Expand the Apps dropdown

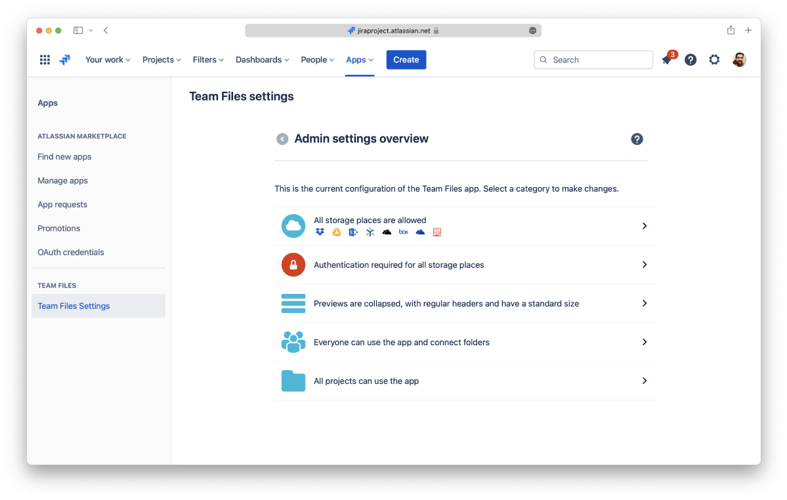pyautogui.click(x=360, y=60)
